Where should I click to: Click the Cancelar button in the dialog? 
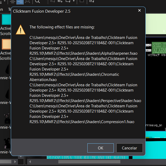pyautogui.click(x=130, y=148)
